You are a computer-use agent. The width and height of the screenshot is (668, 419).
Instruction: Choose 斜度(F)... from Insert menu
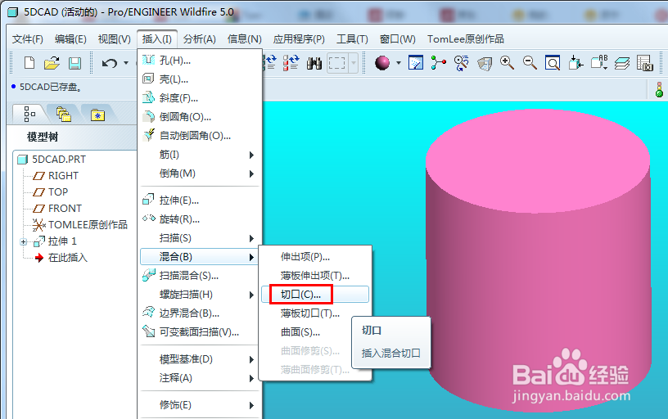pyautogui.click(x=200, y=98)
